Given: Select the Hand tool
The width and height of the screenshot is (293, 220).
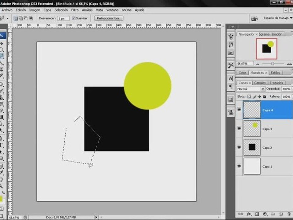Looking at the screenshot, I should point(2,179).
